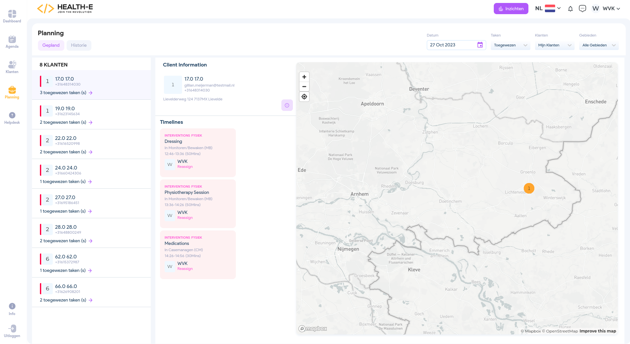Select the Gepland tab
The width and height of the screenshot is (630, 344).
pyautogui.click(x=51, y=45)
